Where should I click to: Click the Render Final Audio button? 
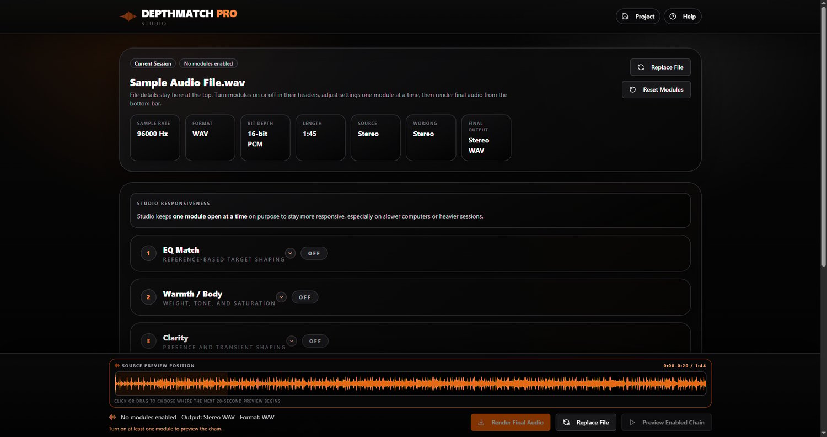tap(511, 423)
